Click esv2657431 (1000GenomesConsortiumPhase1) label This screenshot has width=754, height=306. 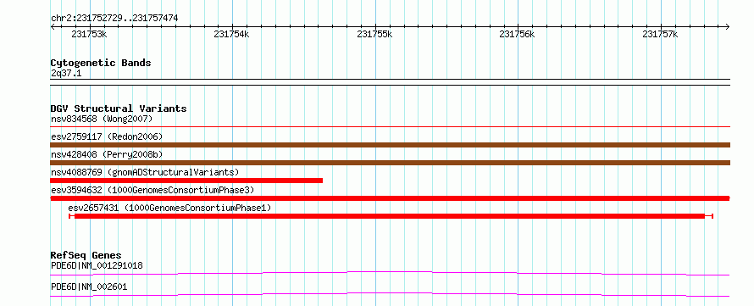(x=169, y=208)
